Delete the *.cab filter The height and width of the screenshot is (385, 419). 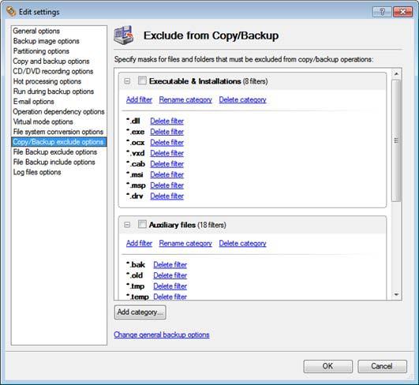[167, 164]
